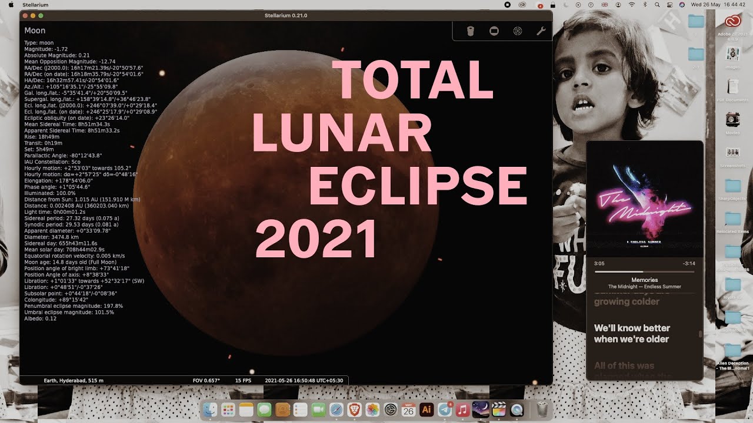Click the now playing menu bar icon
Viewport: 753px width, 423px height.
click(x=579, y=4)
